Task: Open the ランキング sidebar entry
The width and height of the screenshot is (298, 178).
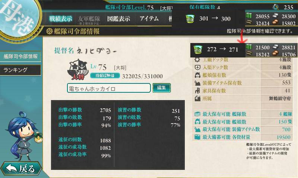Action: (20, 70)
